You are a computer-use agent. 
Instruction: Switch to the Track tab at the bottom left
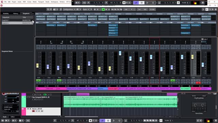click(4, 117)
